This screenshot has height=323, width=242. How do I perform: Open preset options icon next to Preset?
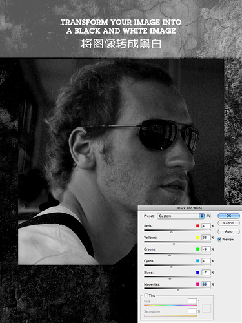pyautogui.click(x=208, y=216)
